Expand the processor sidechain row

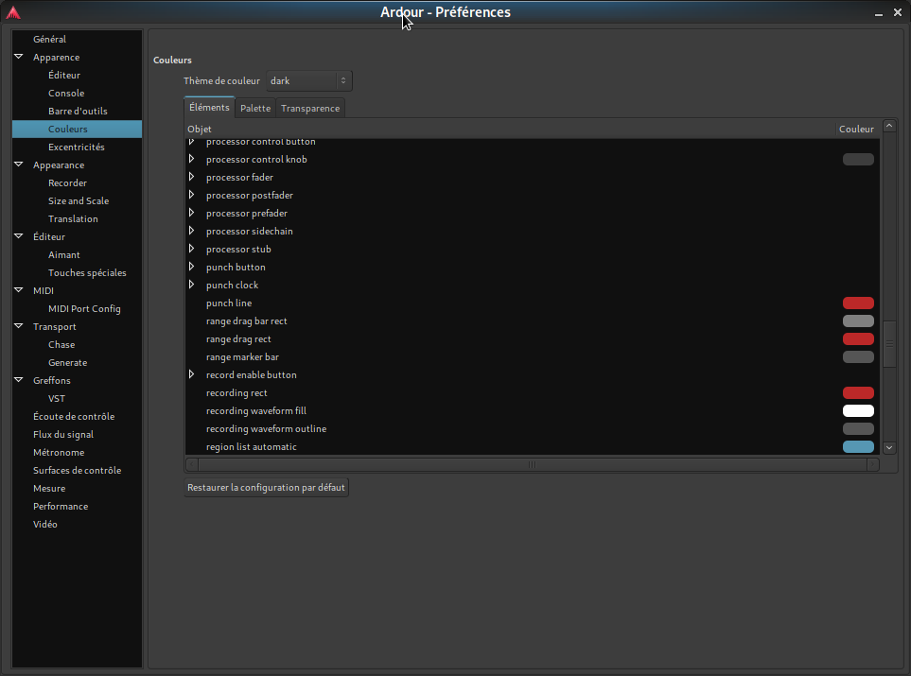(191, 231)
